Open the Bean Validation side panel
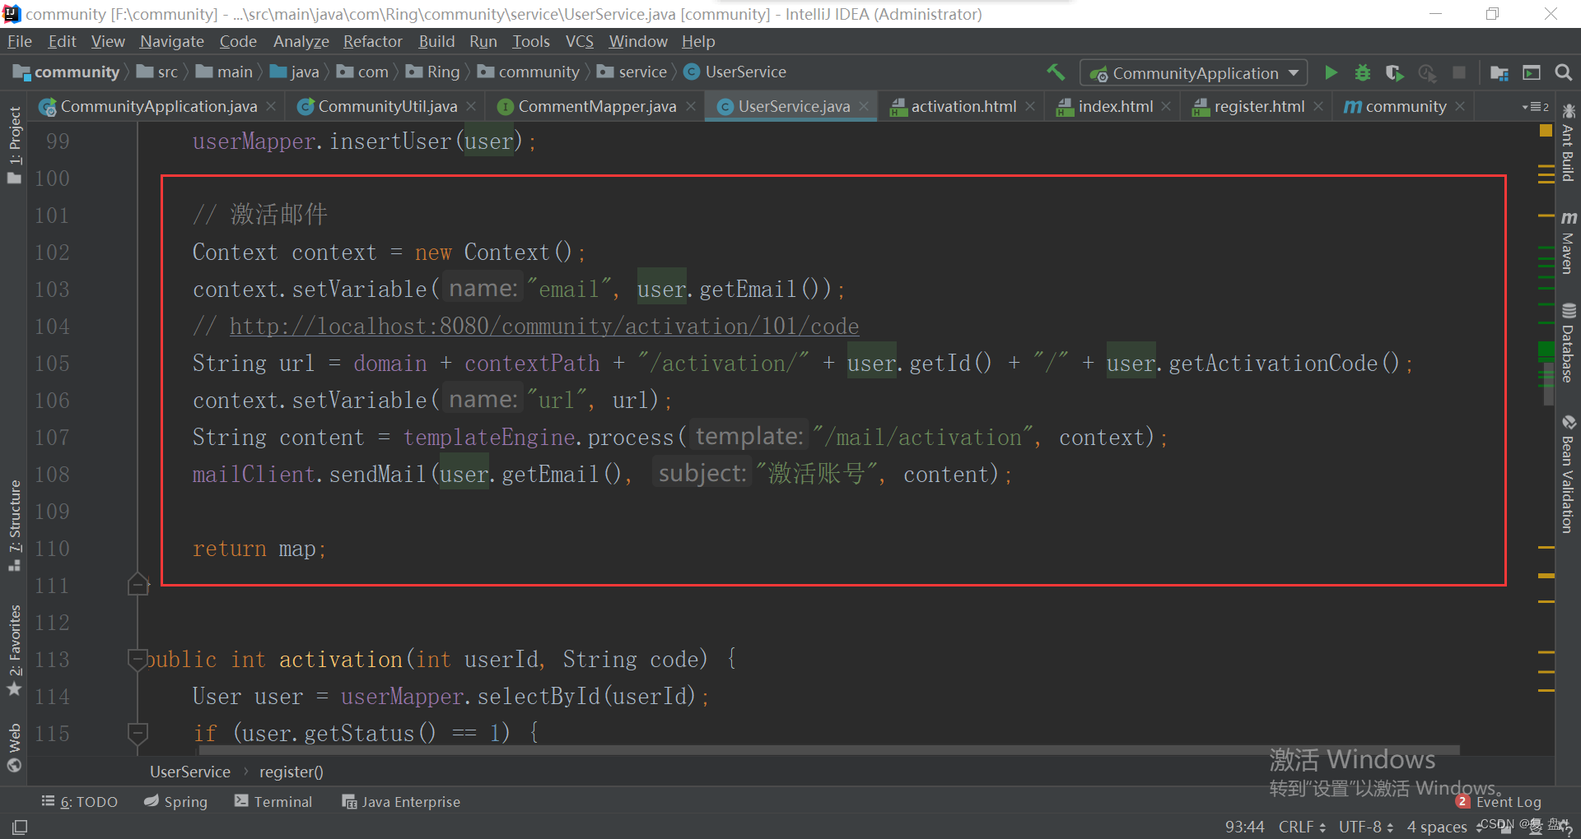This screenshot has height=839, width=1581. tap(1569, 474)
